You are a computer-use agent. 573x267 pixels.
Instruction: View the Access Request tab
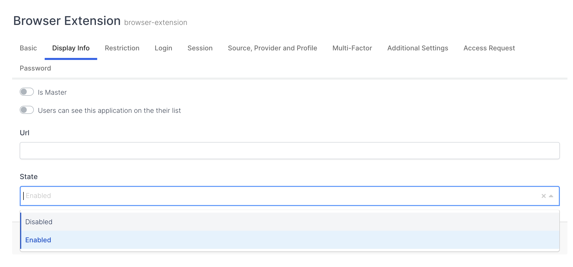click(x=489, y=48)
